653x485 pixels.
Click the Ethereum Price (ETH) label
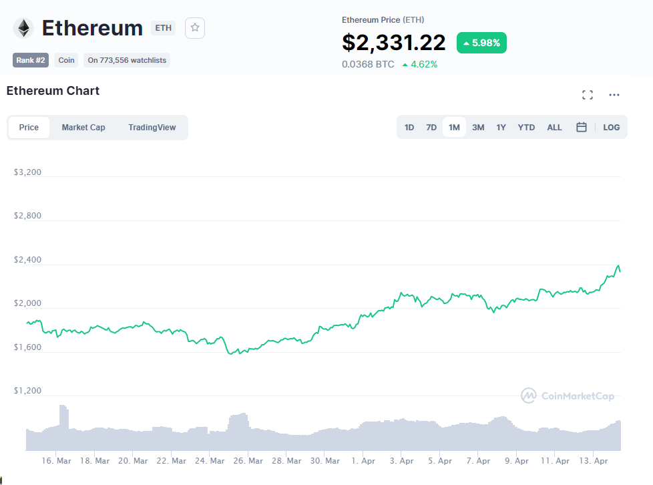[x=383, y=20]
